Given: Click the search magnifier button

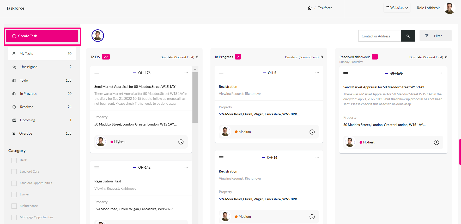Looking at the screenshot, I should [x=408, y=36].
